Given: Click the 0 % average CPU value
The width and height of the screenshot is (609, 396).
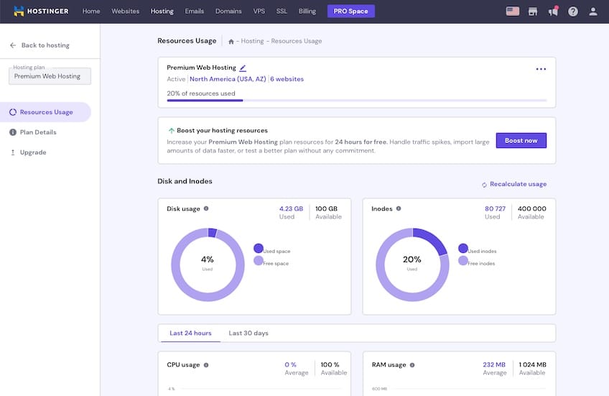Looking at the screenshot, I should [291, 364].
